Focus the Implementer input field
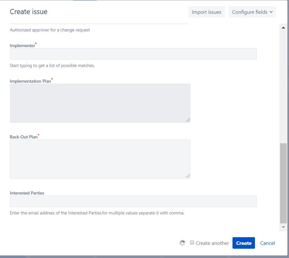 tap(133, 54)
